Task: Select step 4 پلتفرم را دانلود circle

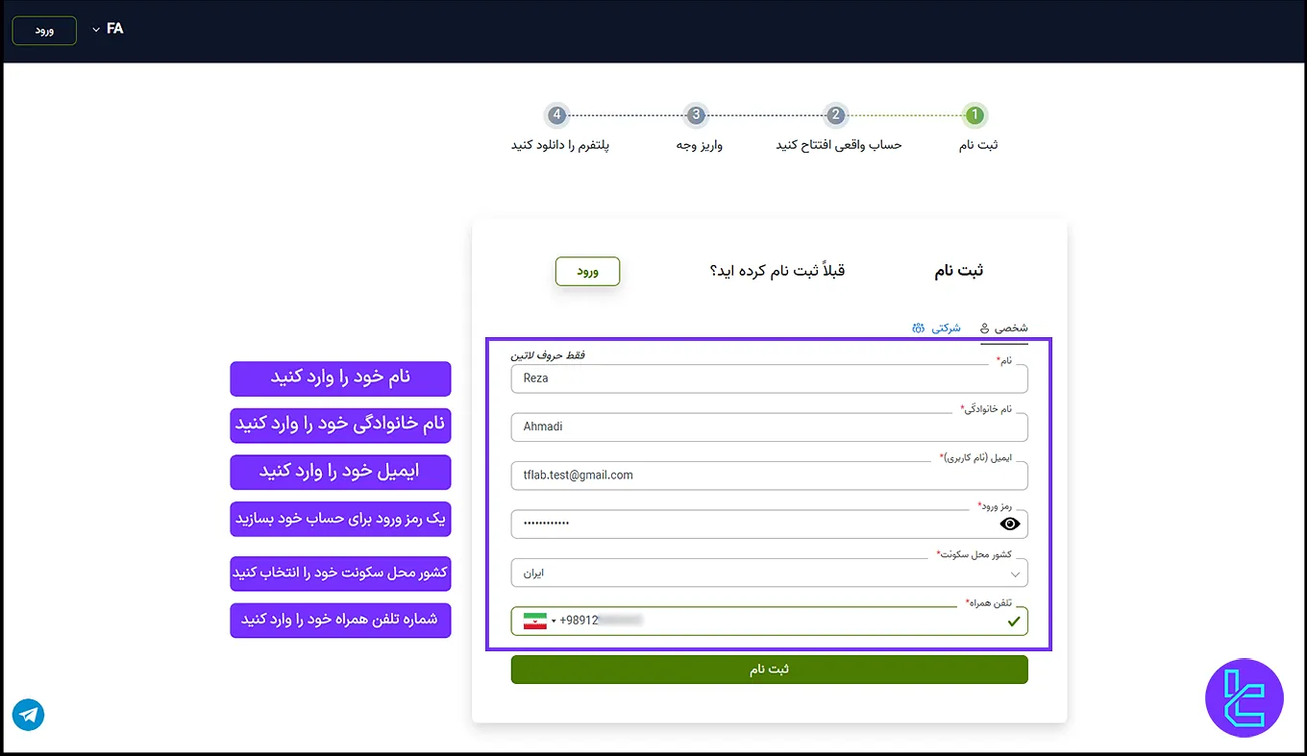Action: (x=556, y=115)
